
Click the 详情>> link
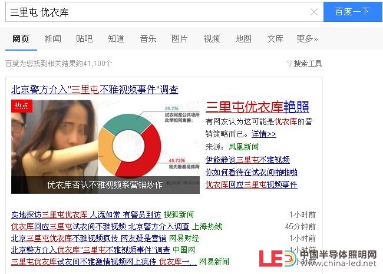coord(264,134)
